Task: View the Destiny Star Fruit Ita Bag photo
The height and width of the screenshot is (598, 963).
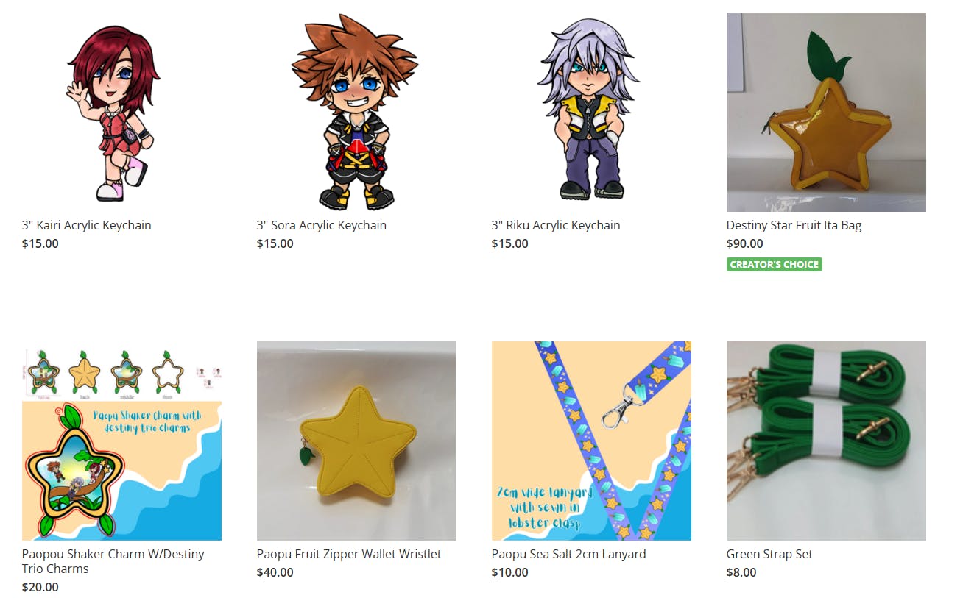Action: click(826, 112)
